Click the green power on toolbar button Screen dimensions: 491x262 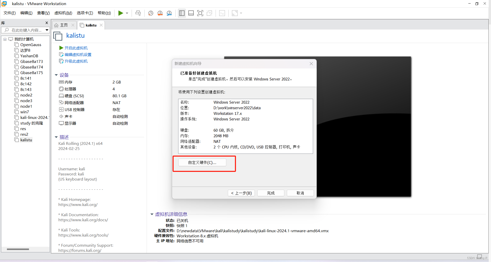coord(121,13)
